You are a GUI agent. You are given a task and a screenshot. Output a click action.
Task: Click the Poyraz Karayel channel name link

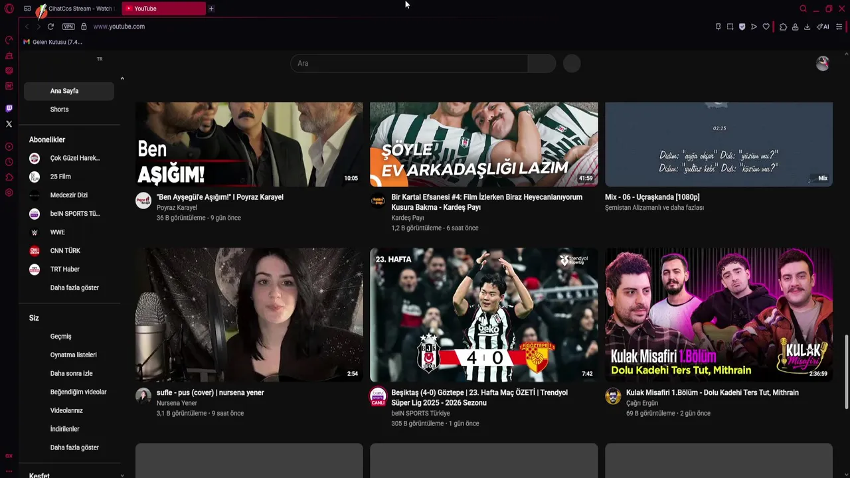click(x=177, y=208)
